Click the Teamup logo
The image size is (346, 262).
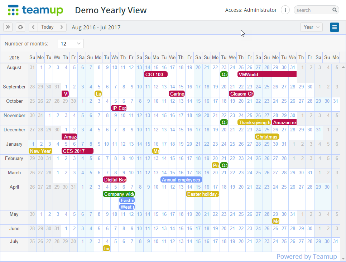pos(35,10)
